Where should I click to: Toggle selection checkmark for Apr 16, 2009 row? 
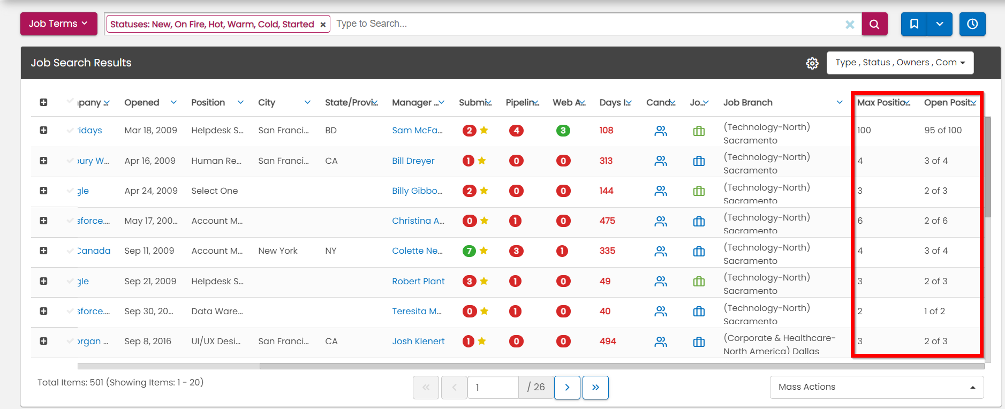(x=70, y=161)
